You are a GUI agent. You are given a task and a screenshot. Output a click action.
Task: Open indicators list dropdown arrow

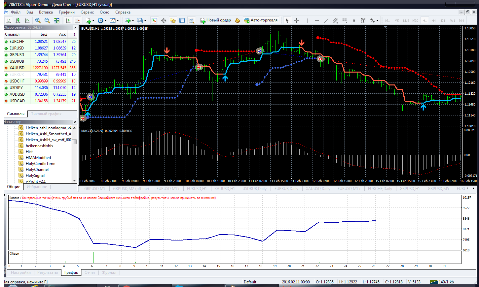pyautogui.click(x=93, y=21)
